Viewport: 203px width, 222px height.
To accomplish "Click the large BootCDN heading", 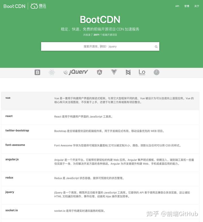I will pyautogui.click(x=100, y=19).
